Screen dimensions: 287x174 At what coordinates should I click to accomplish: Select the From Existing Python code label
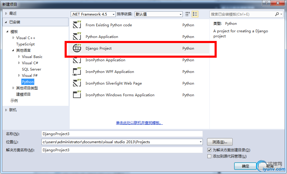pos(109,25)
